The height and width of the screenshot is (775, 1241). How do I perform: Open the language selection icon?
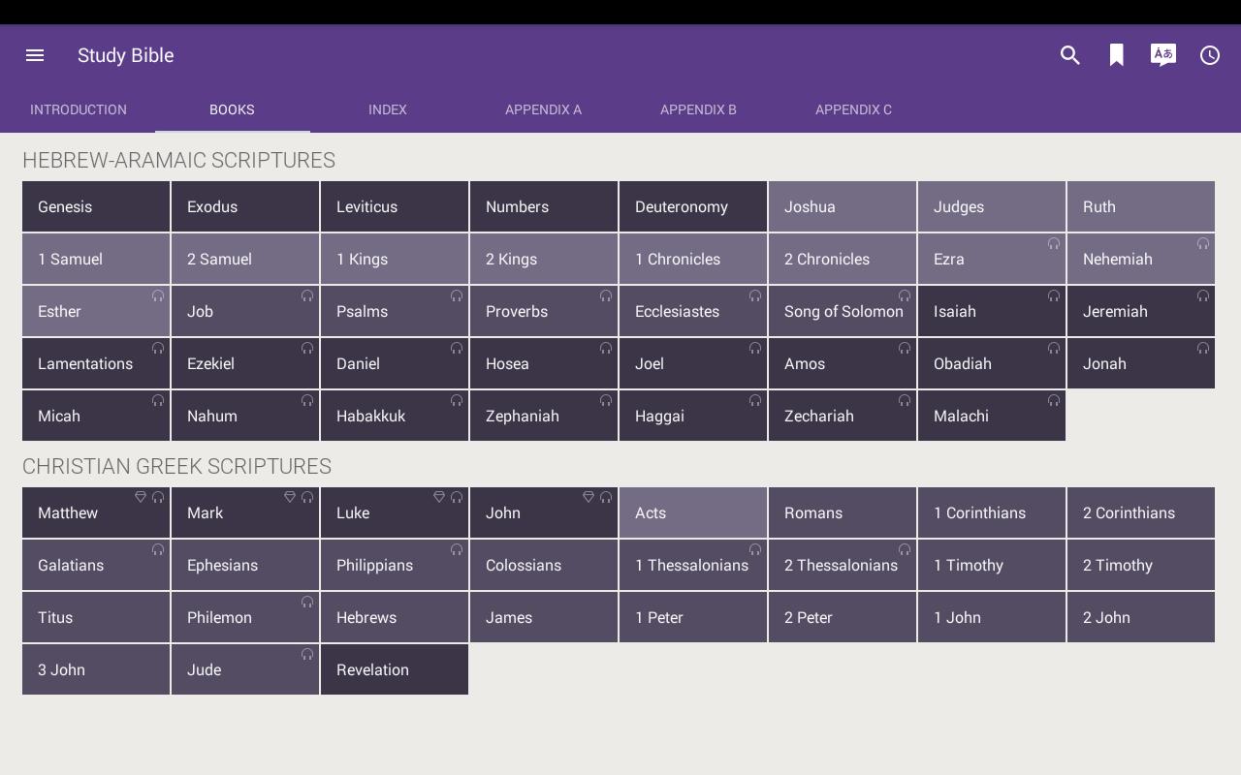pos(1162,55)
